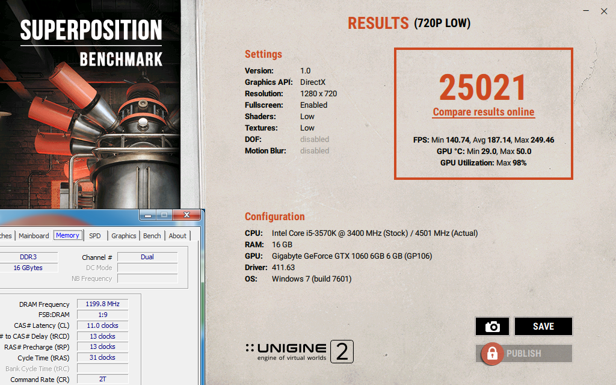Click the Fullscreen value Enabled

pyautogui.click(x=313, y=105)
